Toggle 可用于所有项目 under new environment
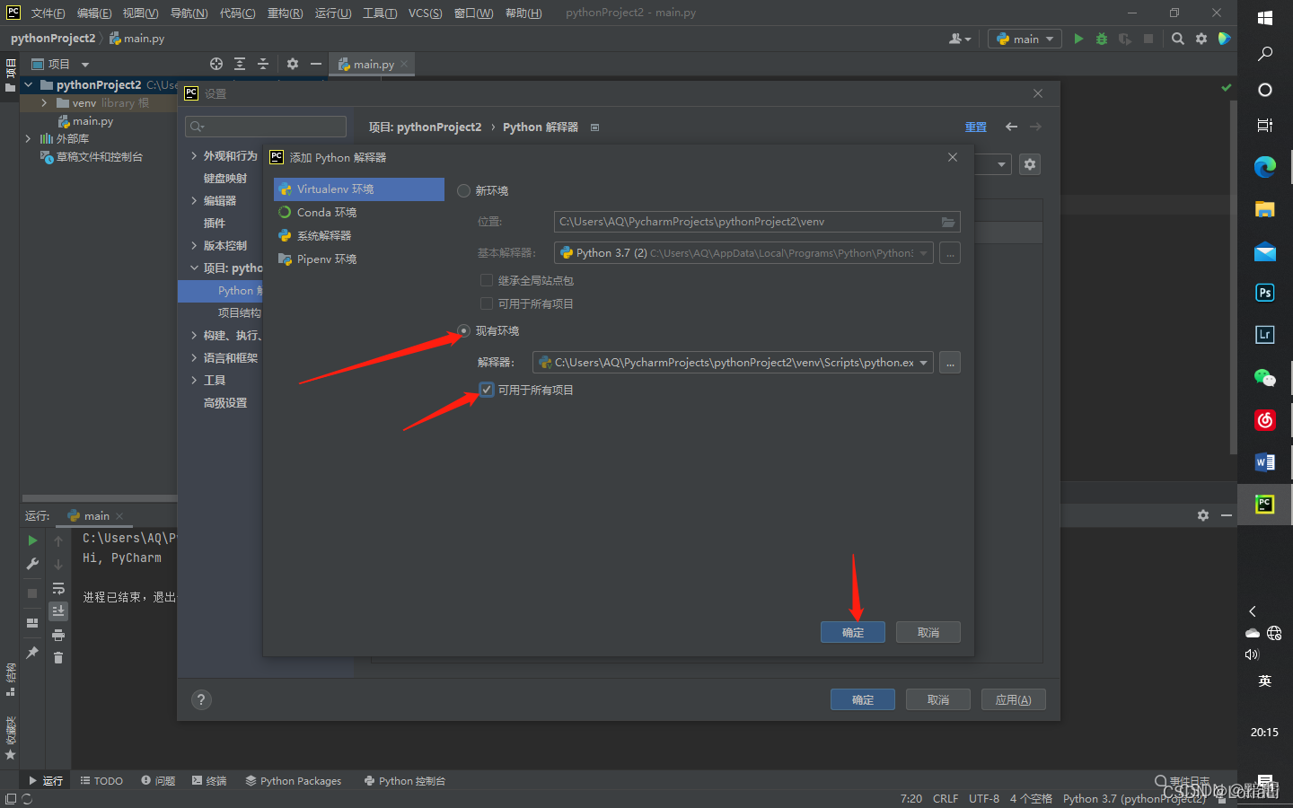This screenshot has height=808, width=1293. pyautogui.click(x=487, y=303)
